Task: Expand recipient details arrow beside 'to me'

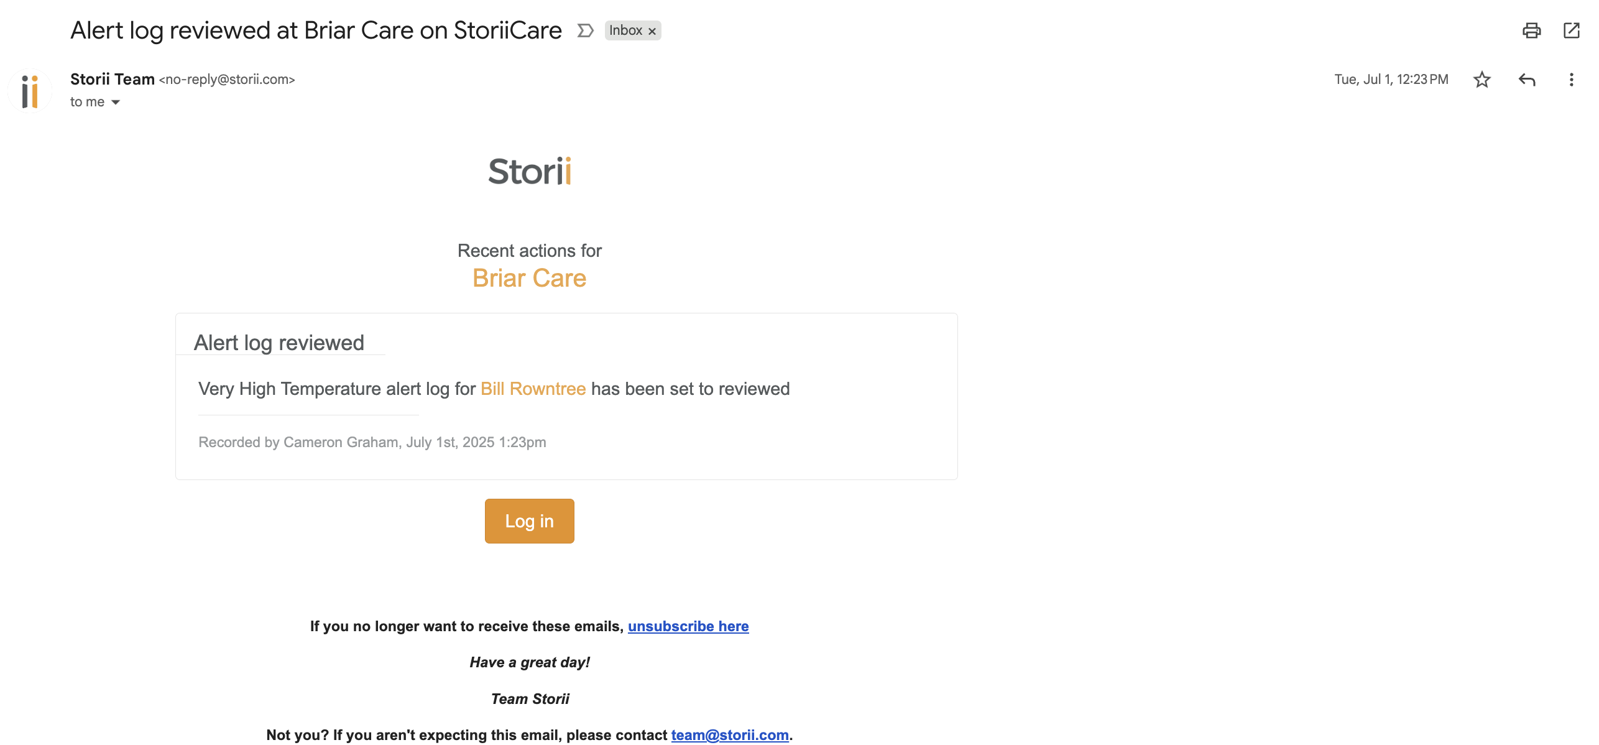Action: tap(116, 103)
